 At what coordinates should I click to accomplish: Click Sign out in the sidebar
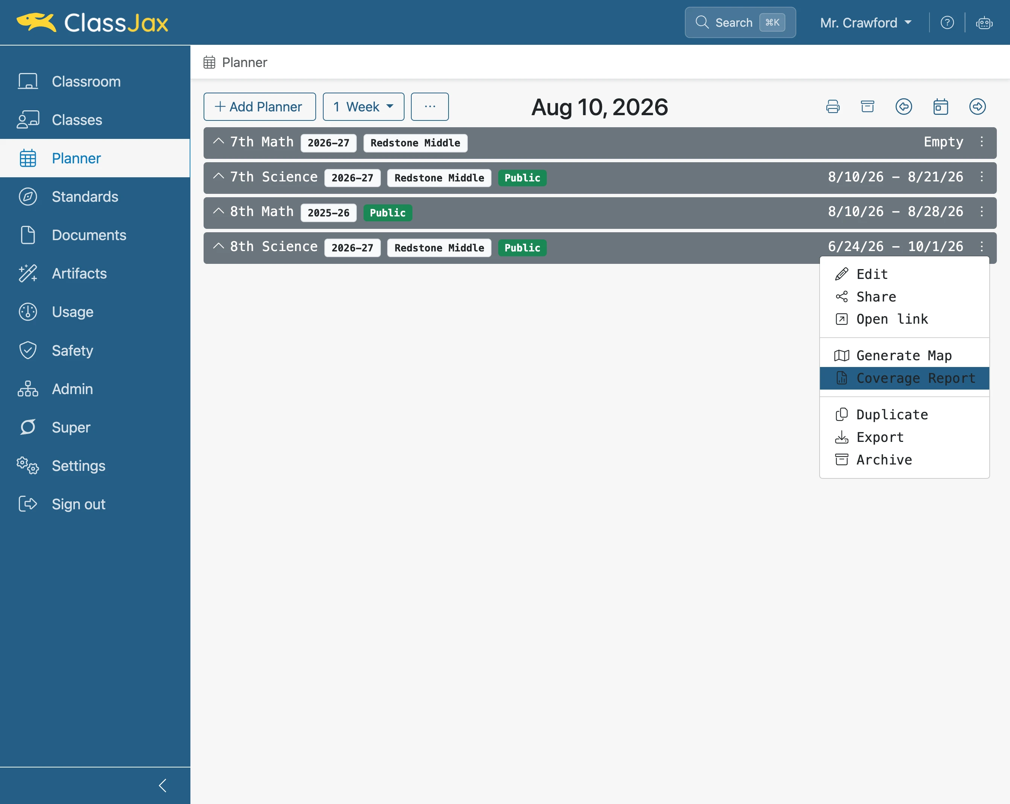coord(95,504)
